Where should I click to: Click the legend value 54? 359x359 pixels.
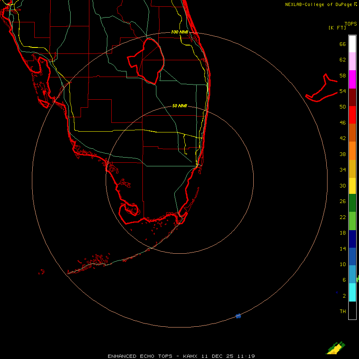(343, 91)
